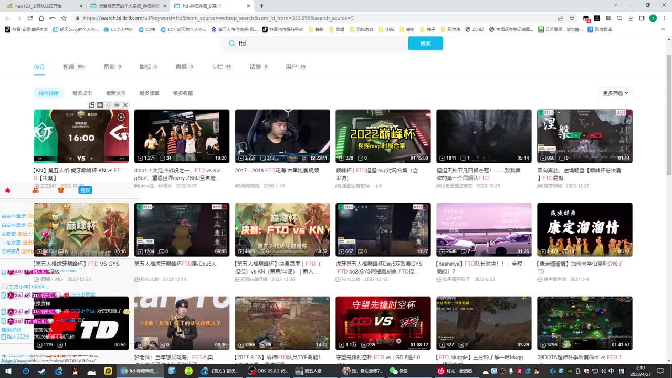The image size is (672, 378).
Task: Click the orange gift box icon in overlay
Action: click(61, 190)
